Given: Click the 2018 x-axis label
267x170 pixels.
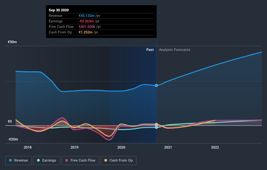Looking at the screenshot, I should tap(28, 147).
